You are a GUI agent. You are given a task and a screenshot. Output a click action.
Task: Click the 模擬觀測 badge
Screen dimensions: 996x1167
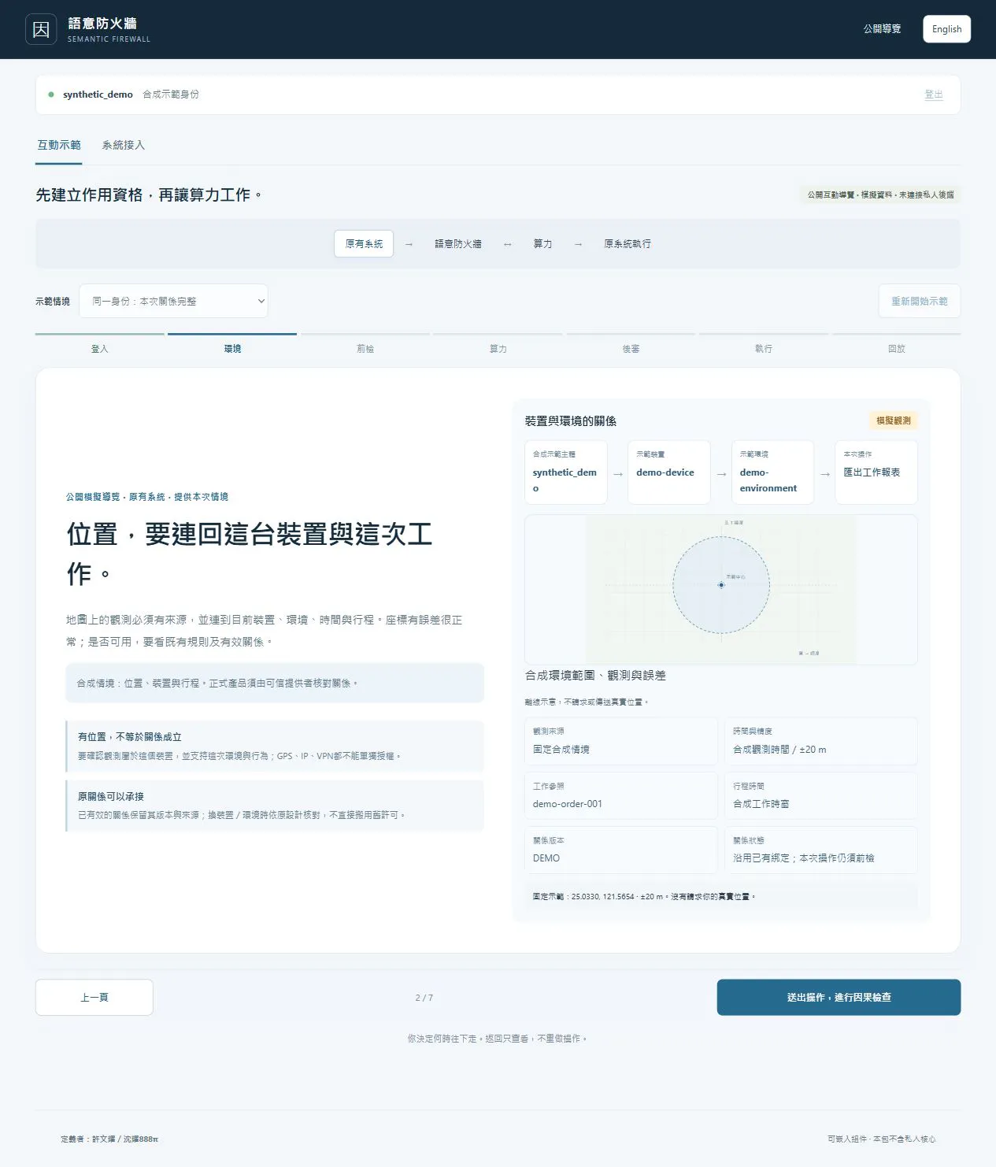point(894,420)
